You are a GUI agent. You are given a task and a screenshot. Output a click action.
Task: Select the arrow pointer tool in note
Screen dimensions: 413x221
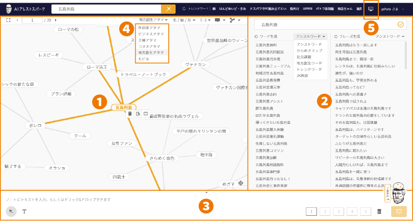pos(11,211)
